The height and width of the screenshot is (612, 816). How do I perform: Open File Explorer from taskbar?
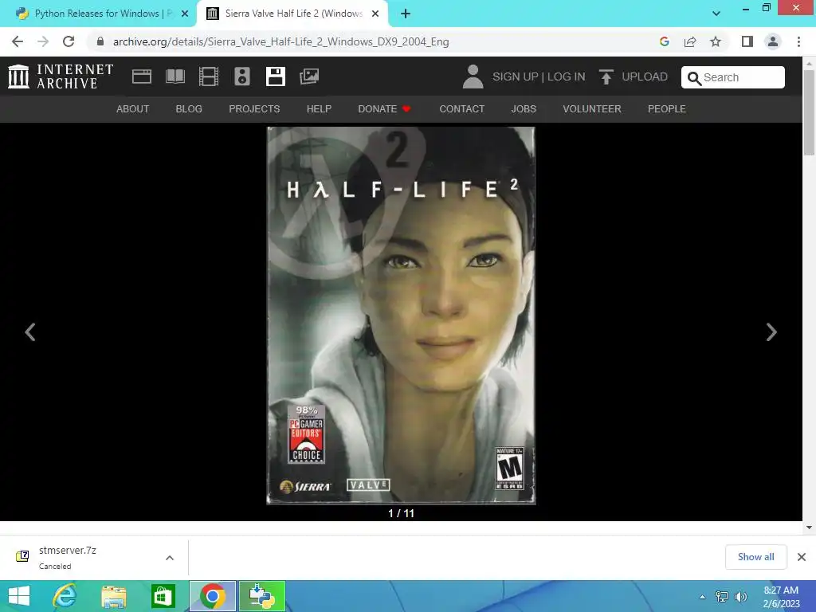coord(114,596)
